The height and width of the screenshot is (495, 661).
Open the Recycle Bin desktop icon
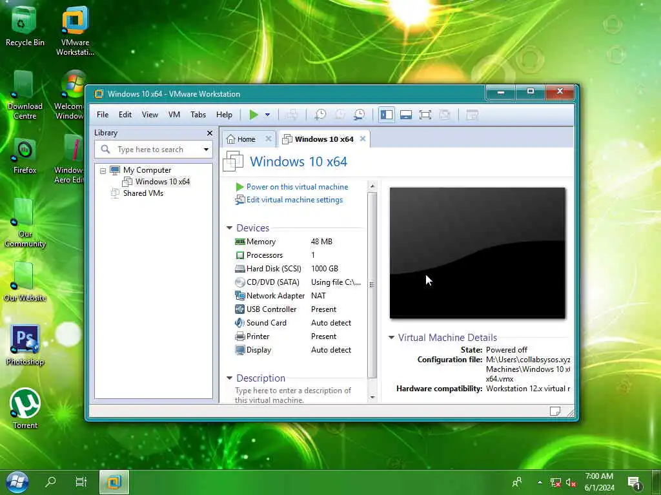tap(25, 26)
